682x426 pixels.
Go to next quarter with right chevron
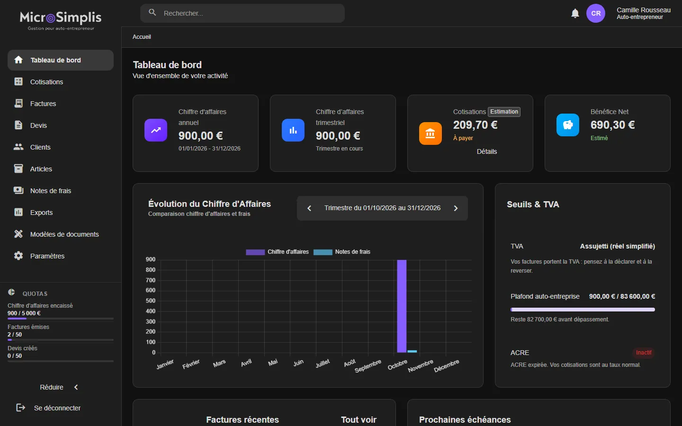tap(456, 208)
